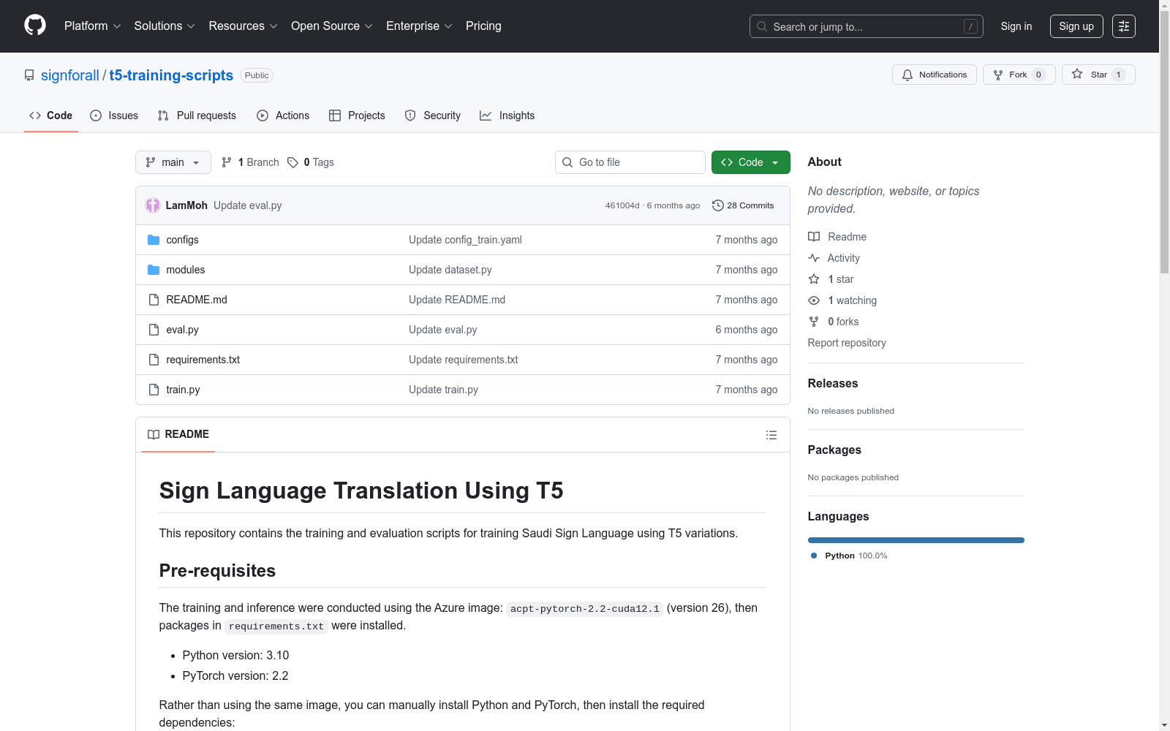Open the requirements.txt file
The width and height of the screenshot is (1170, 731).
(203, 360)
